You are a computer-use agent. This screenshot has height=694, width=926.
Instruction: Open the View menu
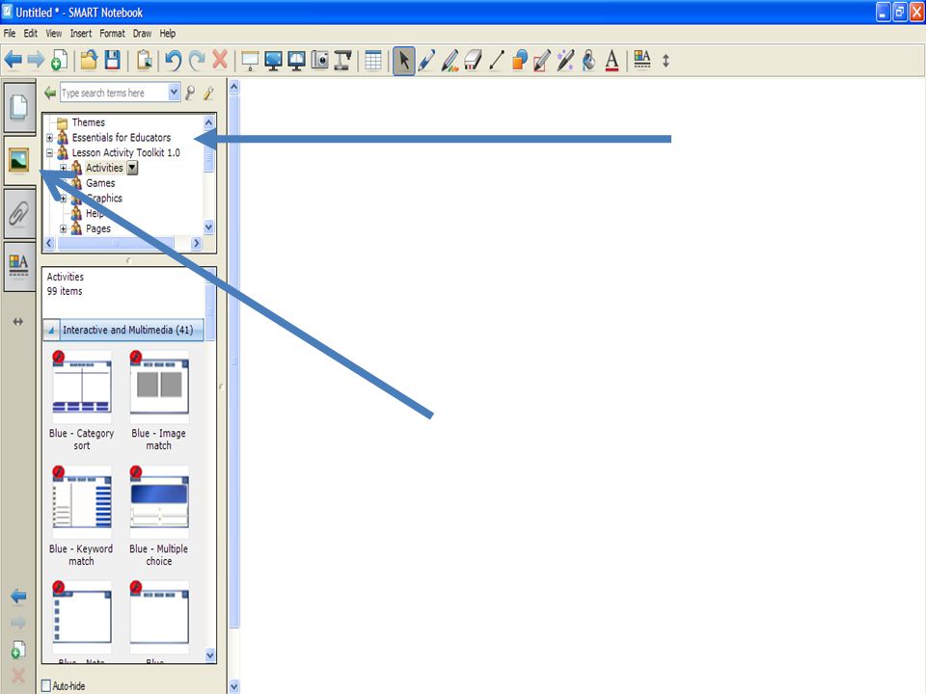tap(54, 33)
